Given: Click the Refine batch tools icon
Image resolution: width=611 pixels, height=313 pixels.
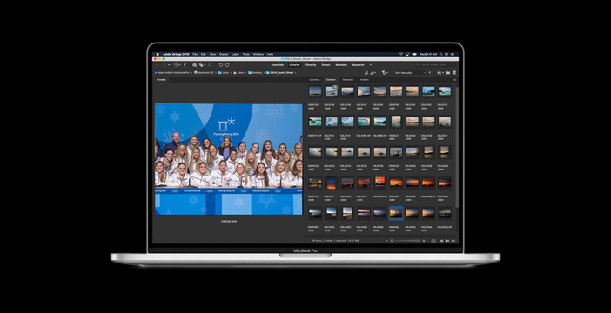Looking at the screenshot, I should click(x=202, y=65).
